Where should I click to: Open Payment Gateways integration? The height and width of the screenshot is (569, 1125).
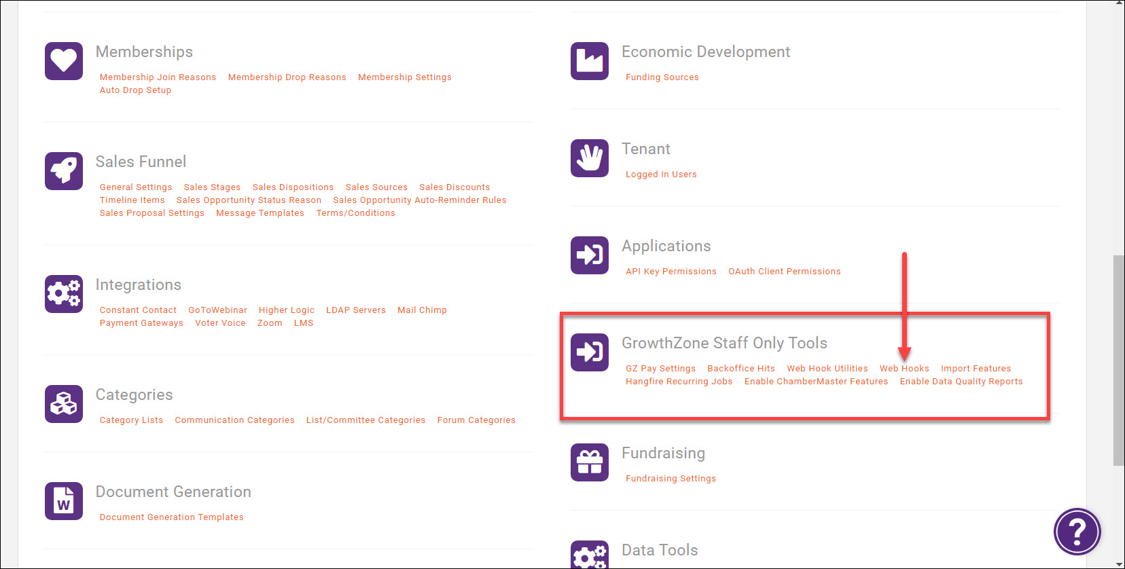tap(141, 323)
